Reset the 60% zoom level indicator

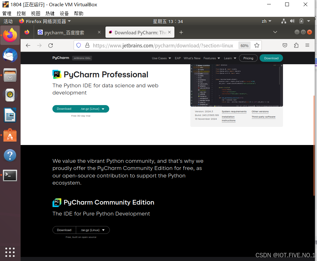point(244,46)
